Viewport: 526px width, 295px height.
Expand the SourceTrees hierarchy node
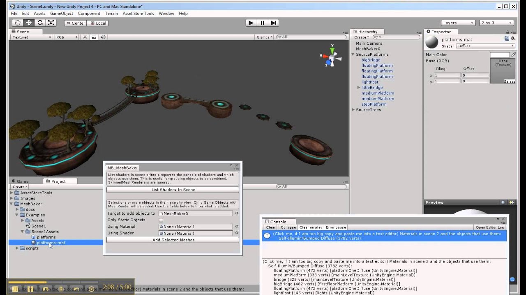[353, 110]
